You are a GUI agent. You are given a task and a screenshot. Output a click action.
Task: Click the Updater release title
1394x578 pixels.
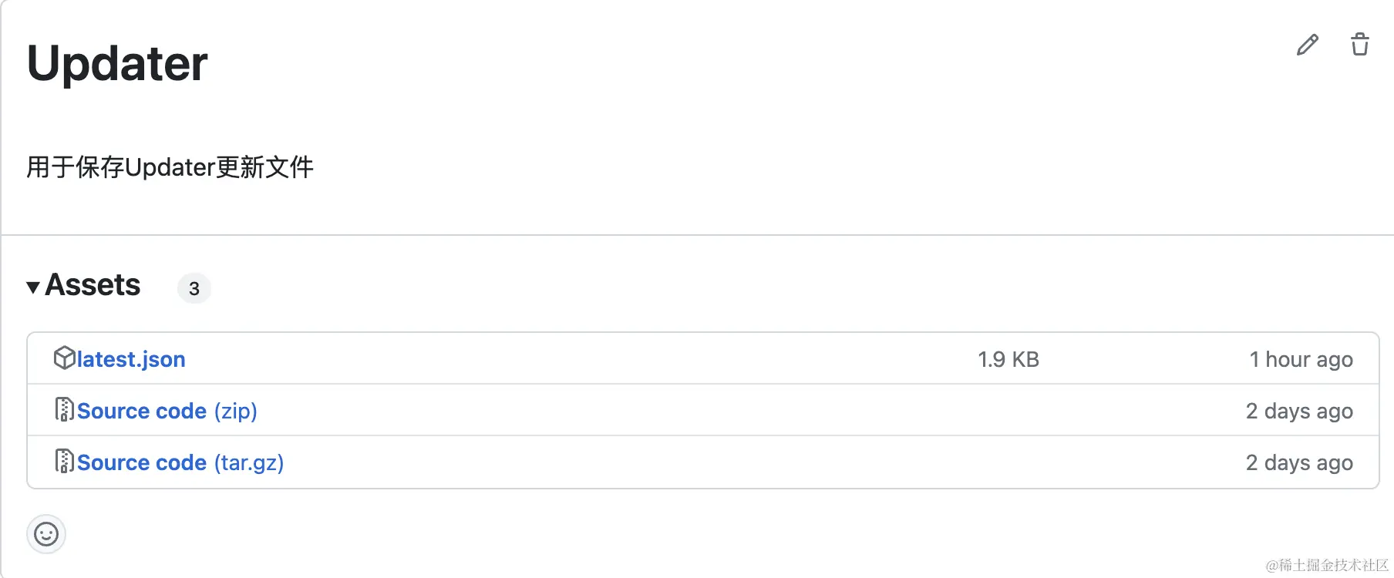117,63
